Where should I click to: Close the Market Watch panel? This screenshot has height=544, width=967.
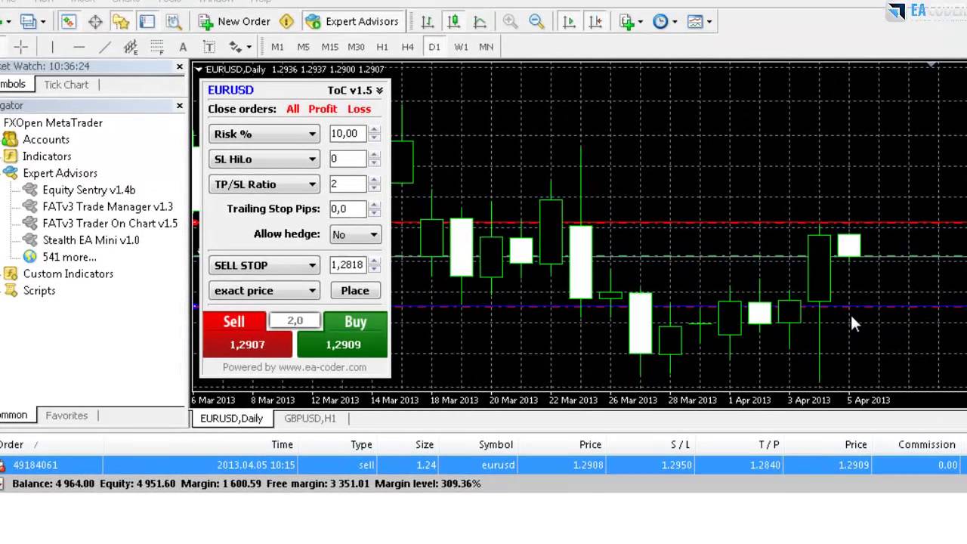click(180, 66)
